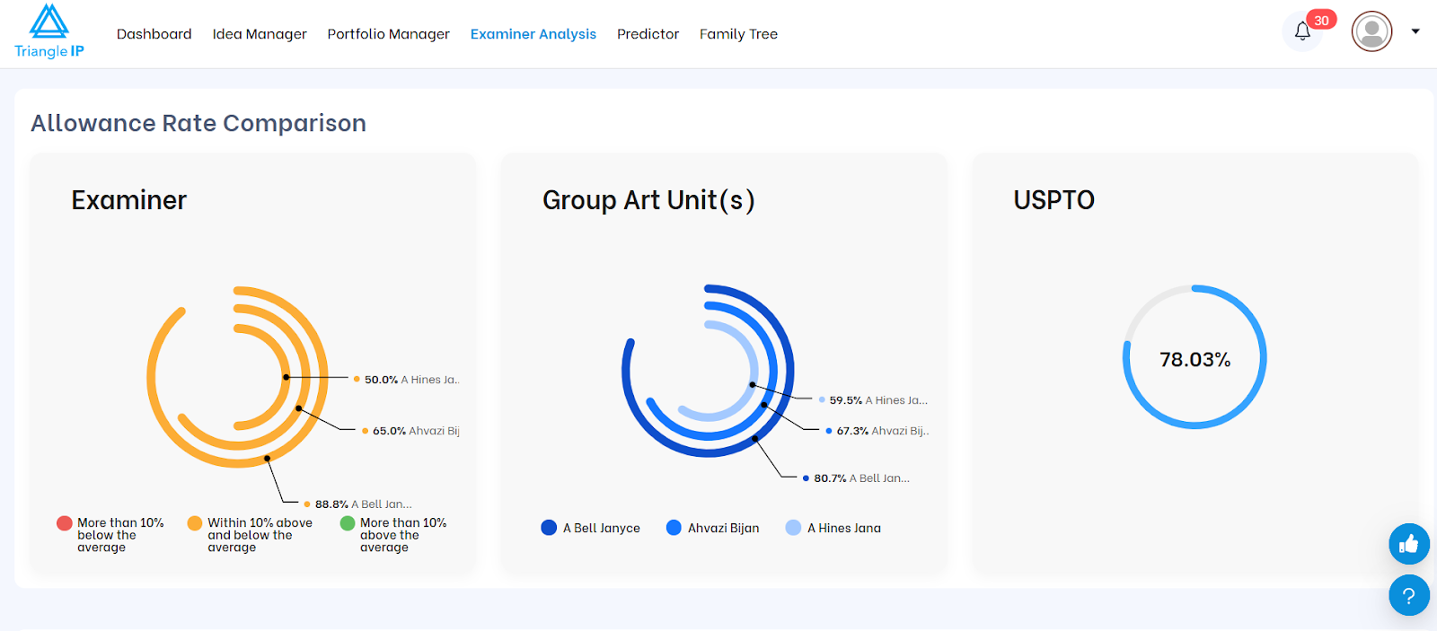Click the Examiner card title
1437x631 pixels.
(x=129, y=200)
